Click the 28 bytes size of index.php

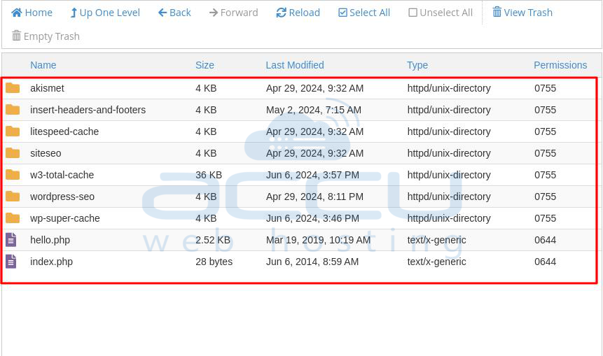pos(214,262)
